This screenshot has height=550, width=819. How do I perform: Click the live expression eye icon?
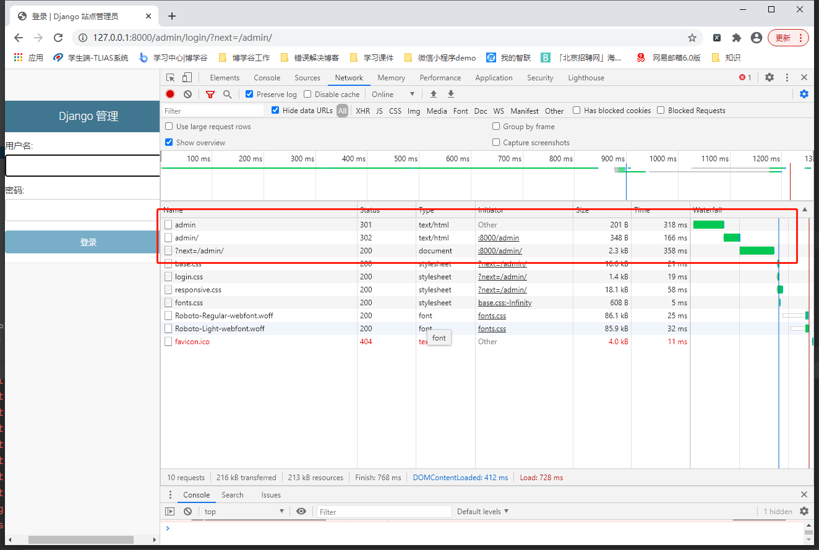pyautogui.click(x=301, y=511)
